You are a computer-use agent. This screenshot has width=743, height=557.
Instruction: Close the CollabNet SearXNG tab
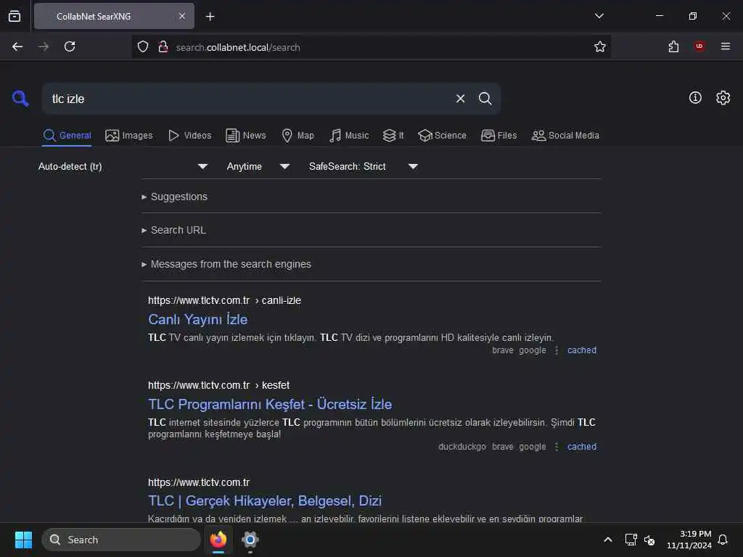pos(182,16)
